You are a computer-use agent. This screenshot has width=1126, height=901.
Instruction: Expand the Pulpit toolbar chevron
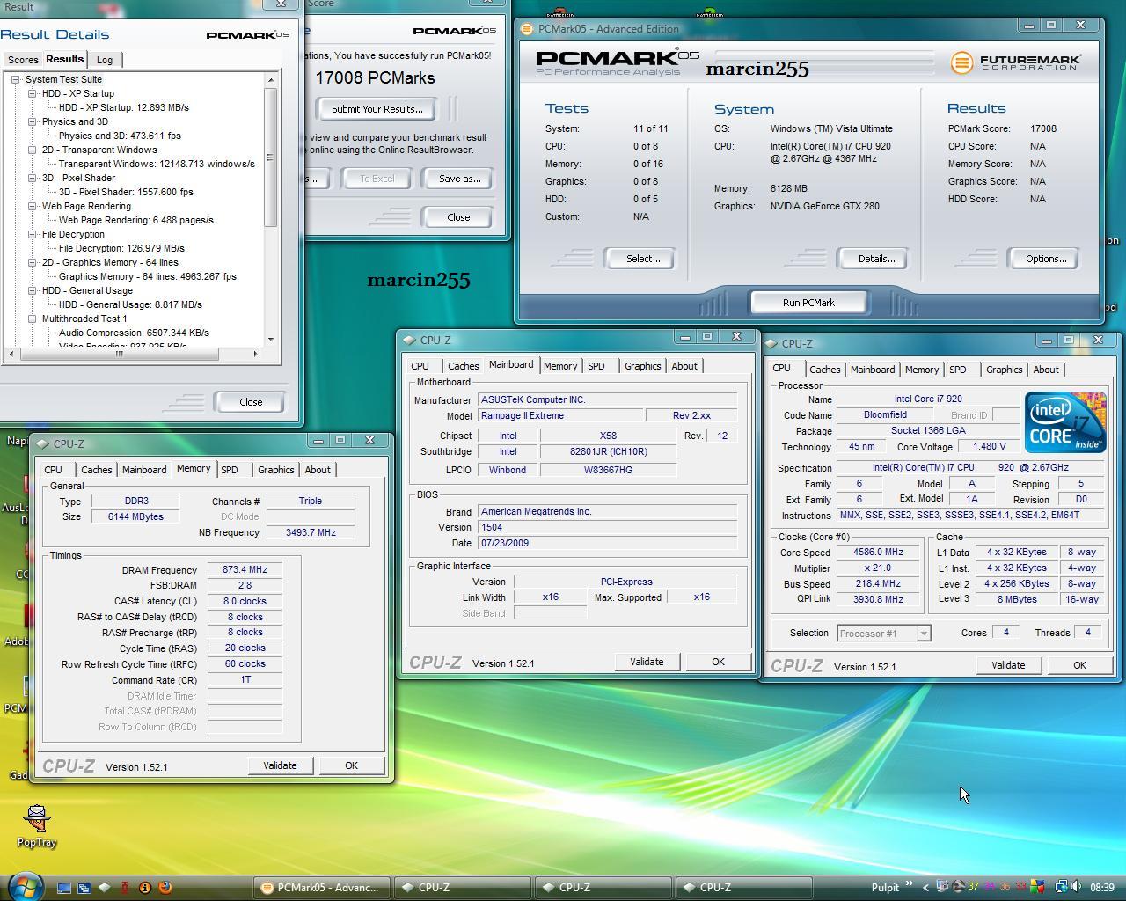coord(909,885)
